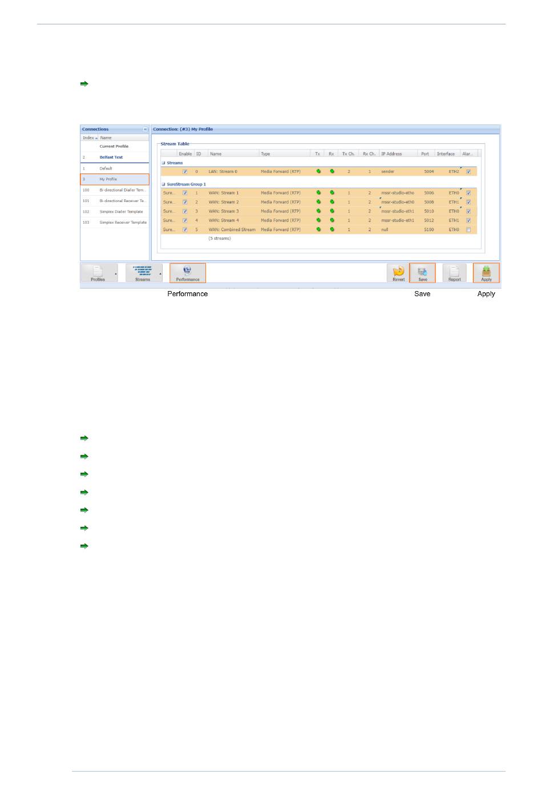Image resolution: width=542 pixels, height=787 pixels.
Task: Toggle Enable checkbox for WAN: Combined Stream
Action: pyautogui.click(x=185, y=229)
